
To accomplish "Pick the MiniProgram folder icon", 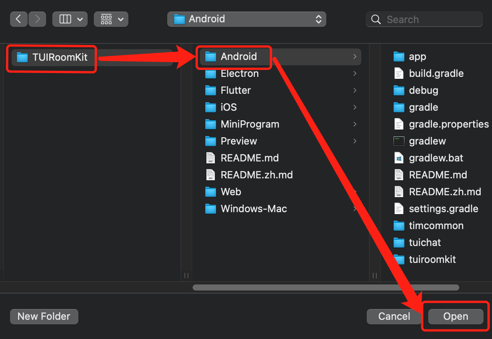I will (x=211, y=124).
